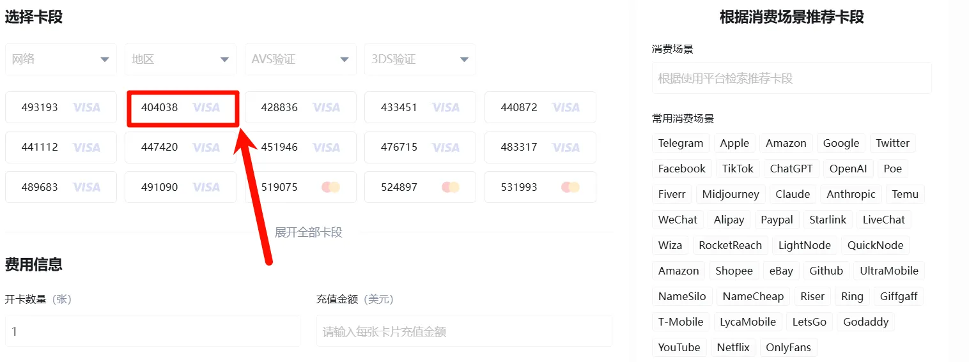Select the OnlyFans scenario tag
The height and width of the screenshot is (362, 969).
(788, 347)
